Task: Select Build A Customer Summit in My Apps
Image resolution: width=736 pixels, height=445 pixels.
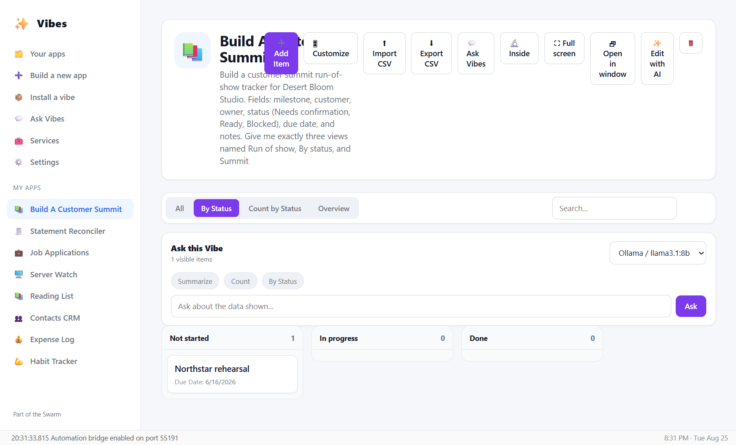Action: click(x=71, y=209)
